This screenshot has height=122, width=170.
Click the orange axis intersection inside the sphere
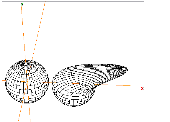tap(27, 82)
